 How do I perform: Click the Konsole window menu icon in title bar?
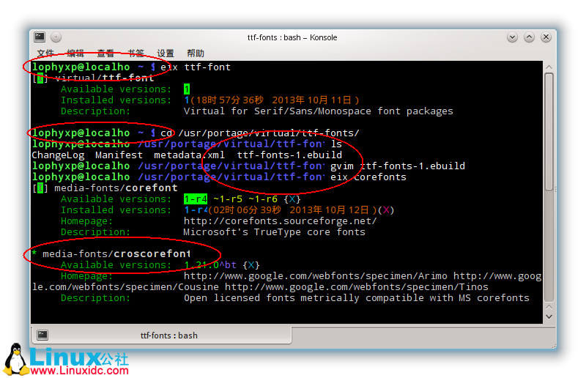pos(40,37)
